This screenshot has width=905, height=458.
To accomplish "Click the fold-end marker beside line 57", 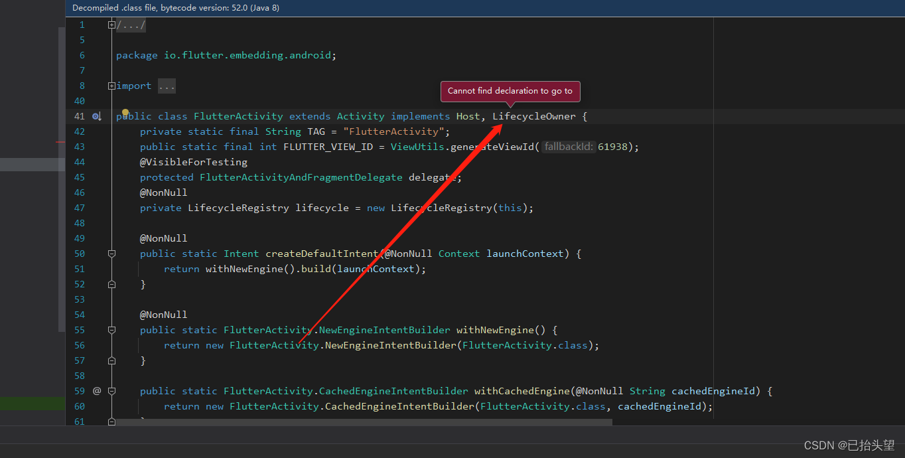I will 111,360.
